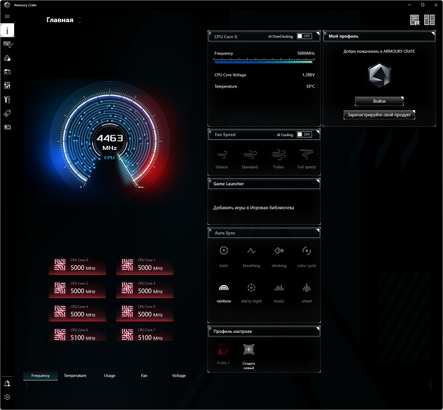Viewport: 443px width, 410px height.
Task: Open the Devices keyboard-mouse sidebar icon
Action: [7, 44]
